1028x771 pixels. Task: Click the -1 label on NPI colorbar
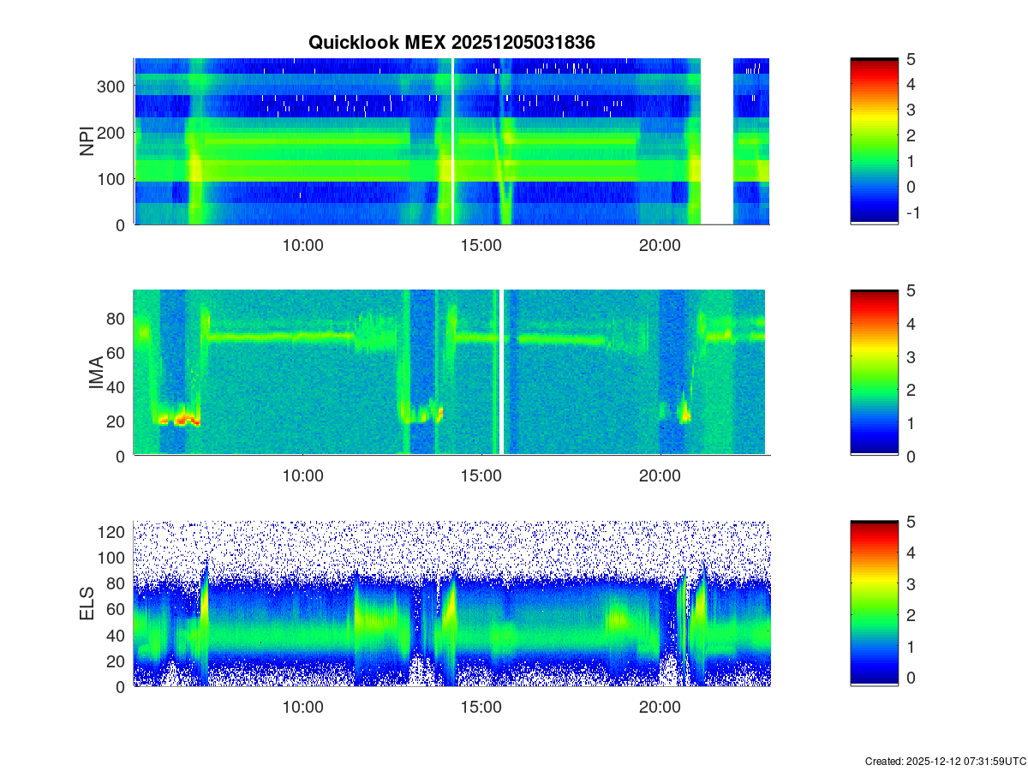pyautogui.click(x=916, y=212)
